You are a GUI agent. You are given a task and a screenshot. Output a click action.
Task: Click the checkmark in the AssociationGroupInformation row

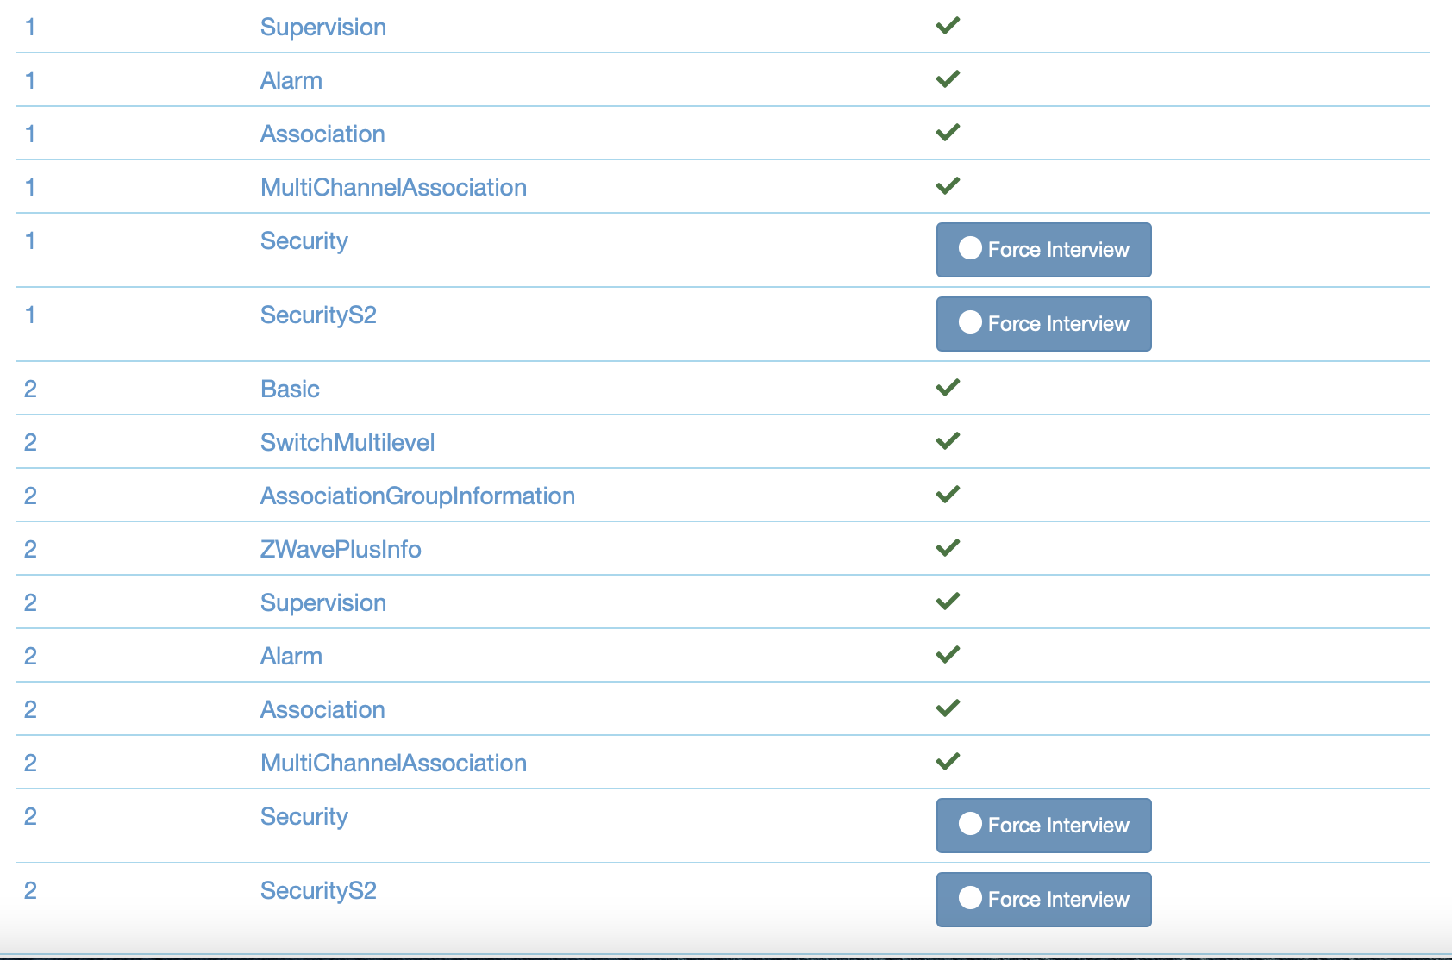point(948,495)
